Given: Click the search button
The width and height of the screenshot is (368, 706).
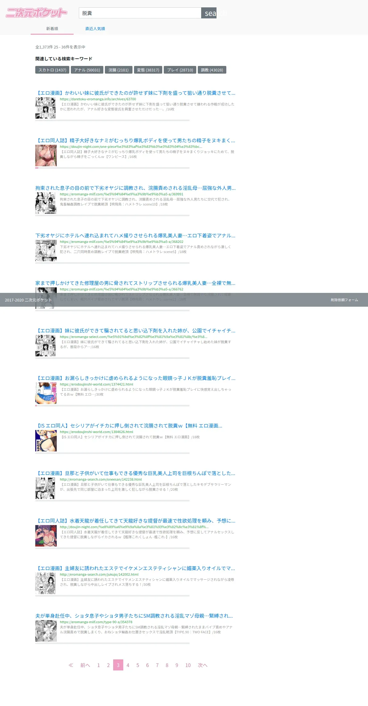Looking at the screenshot, I should tap(209, 13).
